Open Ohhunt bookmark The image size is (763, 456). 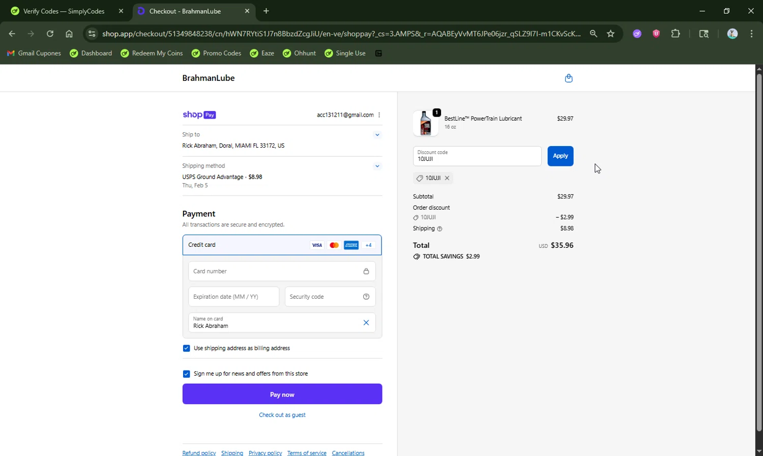pos(299,53)
